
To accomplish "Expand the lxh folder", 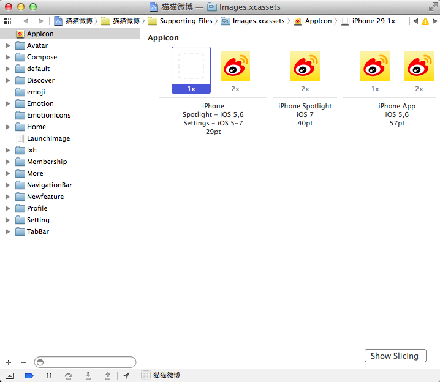I will pos(8,150).
